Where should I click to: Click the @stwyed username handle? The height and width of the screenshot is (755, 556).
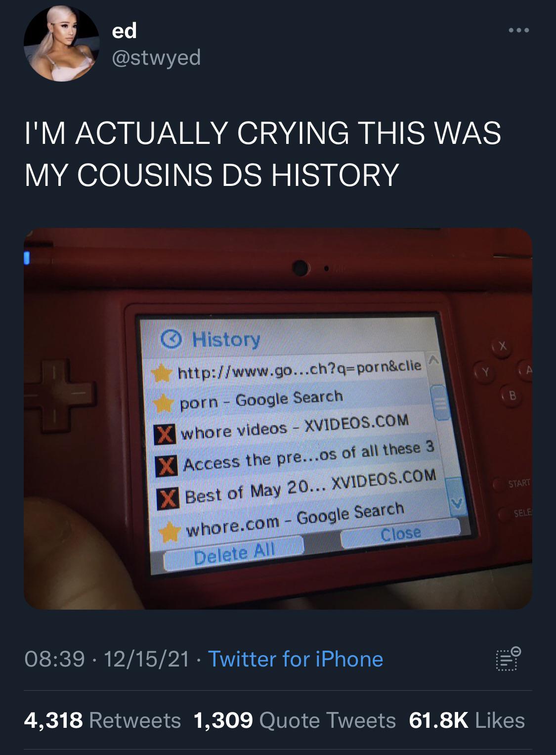[x=157, y=57]
